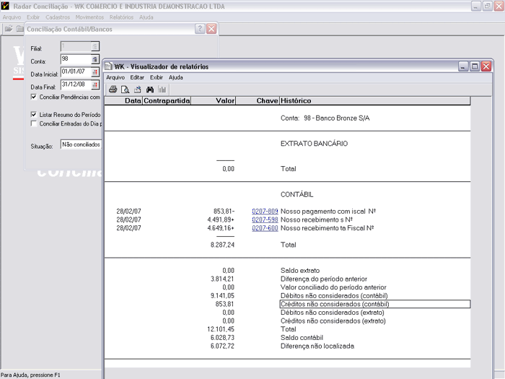Open entry link 0207-809
The height and width of the screenshot is (379, 505).
pyautogui.click(x=265, y=211)
